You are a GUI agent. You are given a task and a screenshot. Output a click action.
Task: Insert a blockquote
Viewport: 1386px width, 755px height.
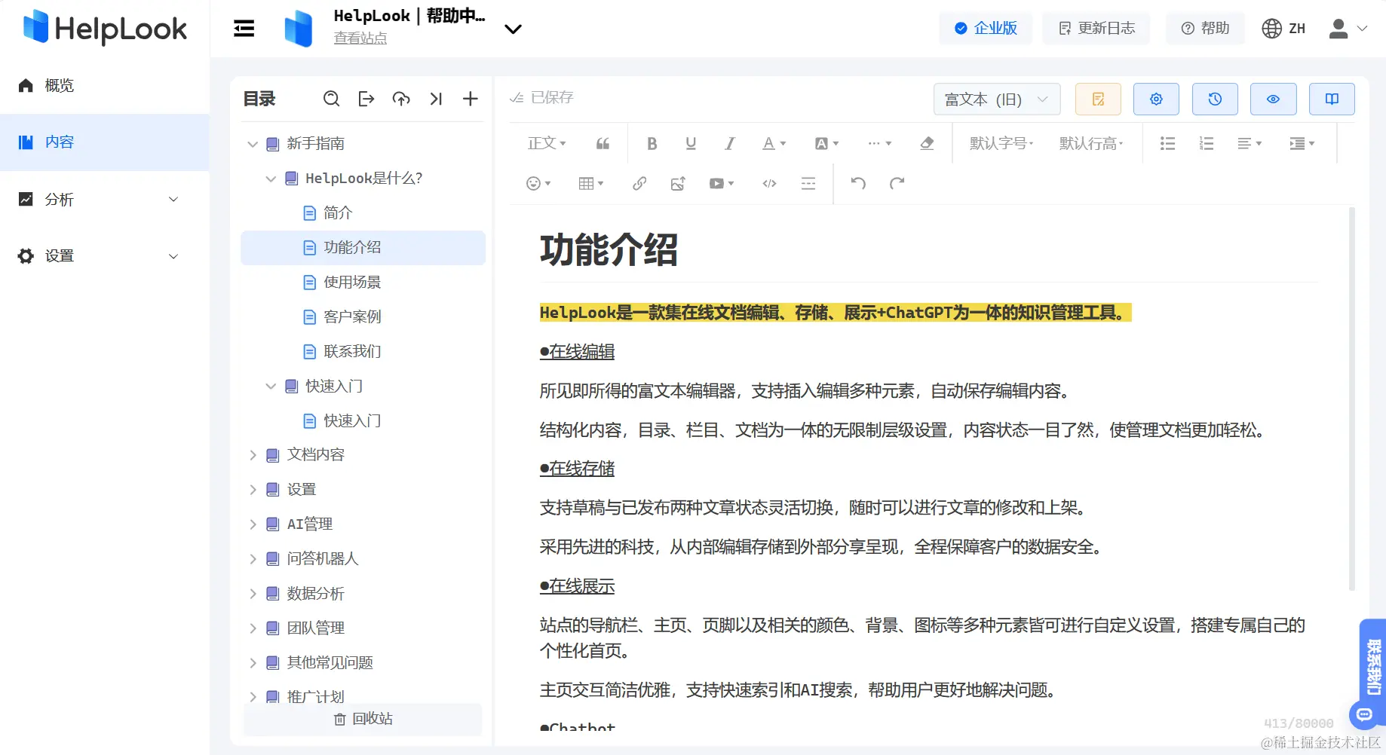click(x=603, y=143)
